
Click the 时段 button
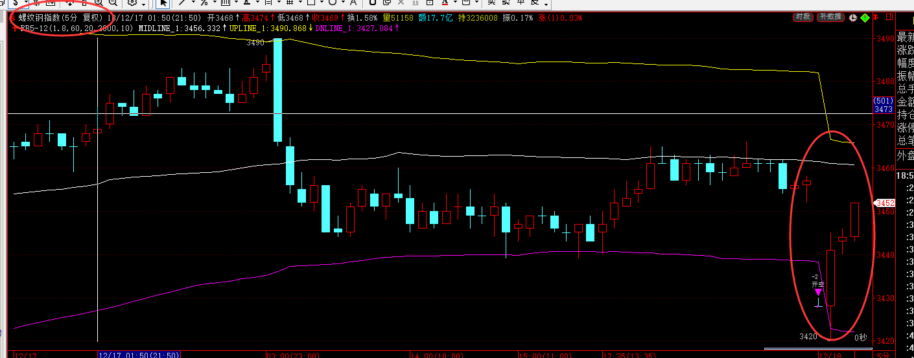click(x=803, y=17)
